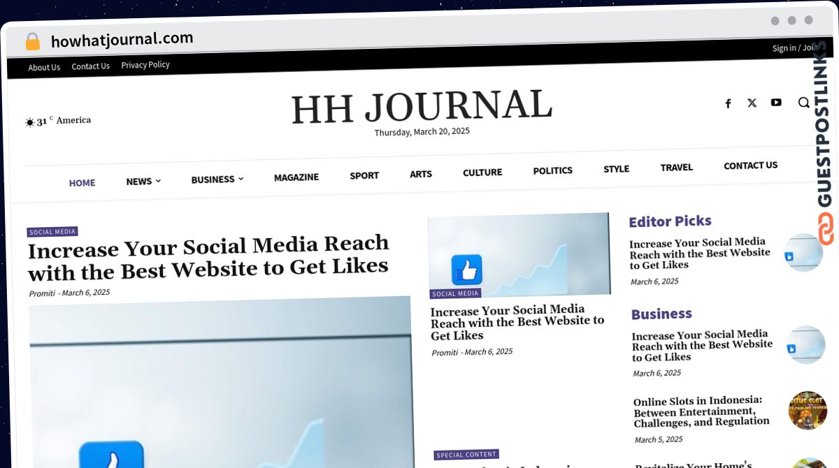Click March 5, 2025 date under Online Slots
839x468 pixels.
659,440
